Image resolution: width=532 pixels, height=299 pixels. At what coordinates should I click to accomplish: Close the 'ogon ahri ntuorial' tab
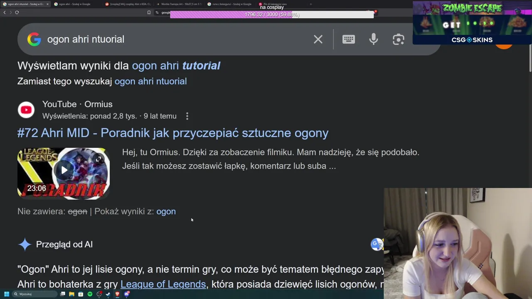(x=47, y=4)
